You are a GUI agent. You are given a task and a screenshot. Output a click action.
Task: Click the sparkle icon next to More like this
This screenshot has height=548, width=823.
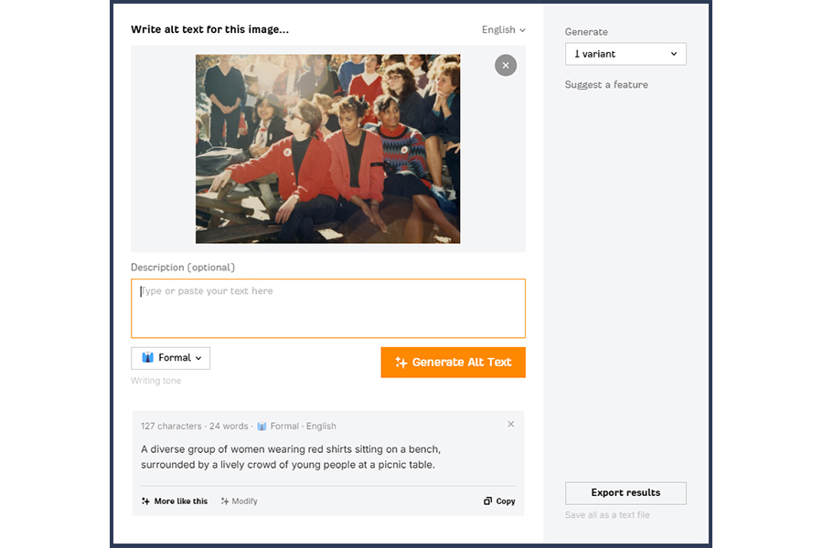click(146, 501)
